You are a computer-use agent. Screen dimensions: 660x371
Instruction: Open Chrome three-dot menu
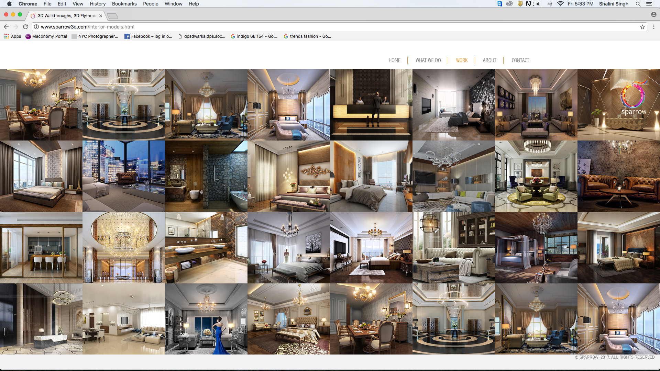654,27
